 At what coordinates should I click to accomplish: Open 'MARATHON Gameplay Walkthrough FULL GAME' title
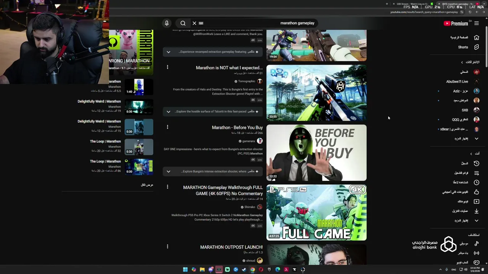[x=223, y=190]
